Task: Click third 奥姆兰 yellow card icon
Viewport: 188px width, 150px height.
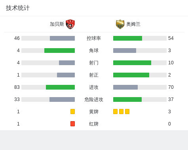Action: coord(127,111)
